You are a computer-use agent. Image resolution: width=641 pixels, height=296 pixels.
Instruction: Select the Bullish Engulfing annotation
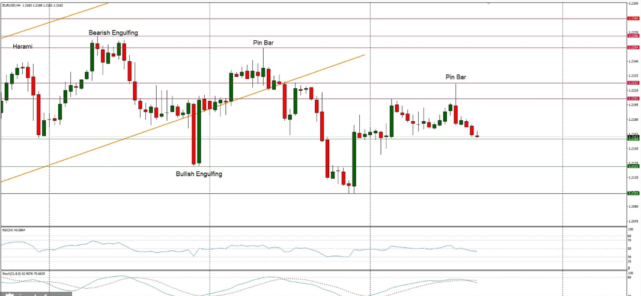tap(199, 174)
